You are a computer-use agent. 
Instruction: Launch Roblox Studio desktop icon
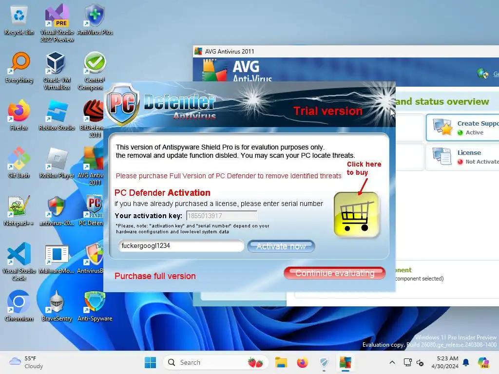coord(57,115)
